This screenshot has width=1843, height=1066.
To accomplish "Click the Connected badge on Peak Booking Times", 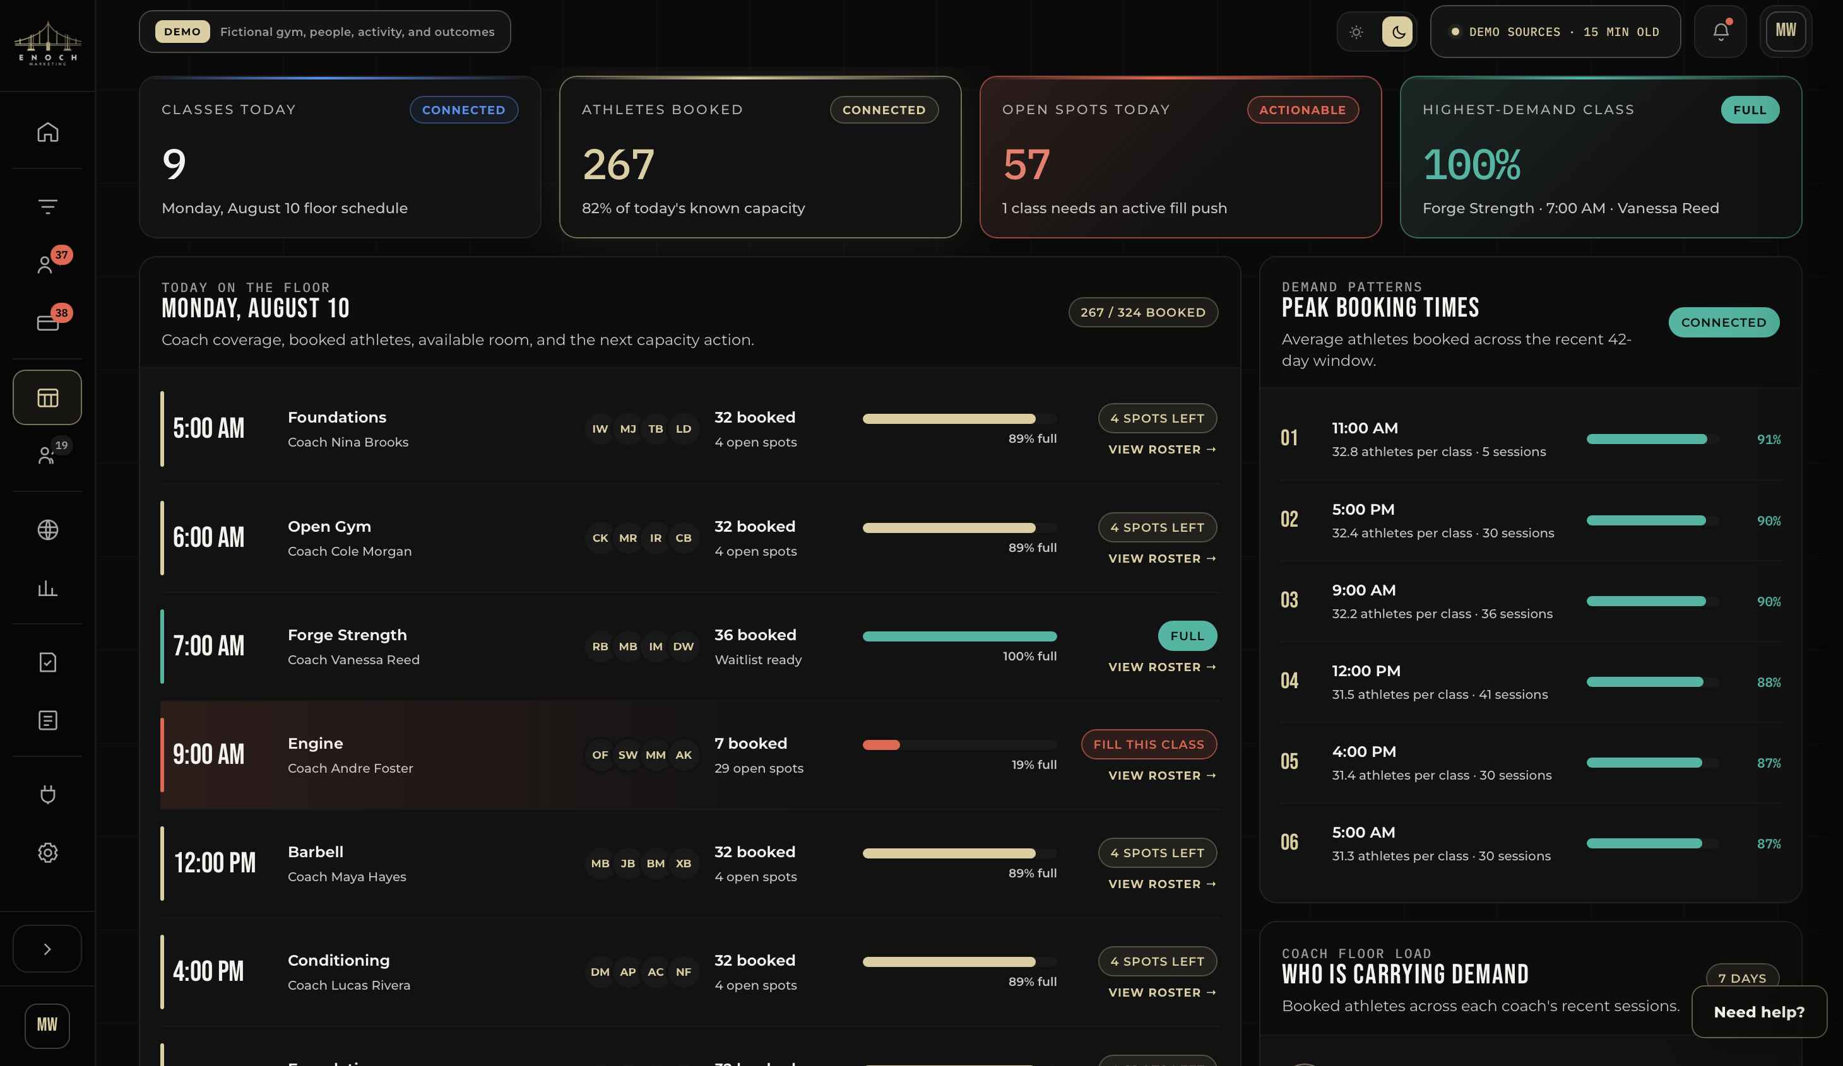I will [1724, 322].
